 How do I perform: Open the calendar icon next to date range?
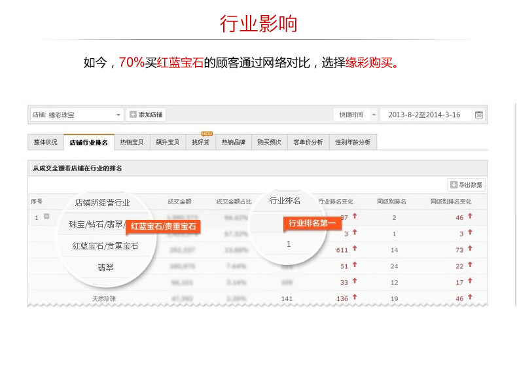tap(479, 115)
